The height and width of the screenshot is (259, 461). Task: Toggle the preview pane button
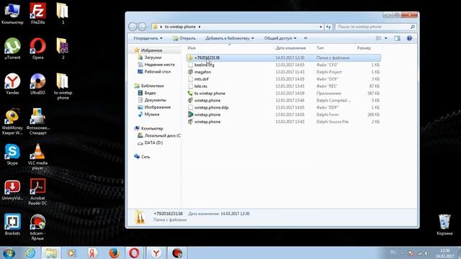pos(397,38)
